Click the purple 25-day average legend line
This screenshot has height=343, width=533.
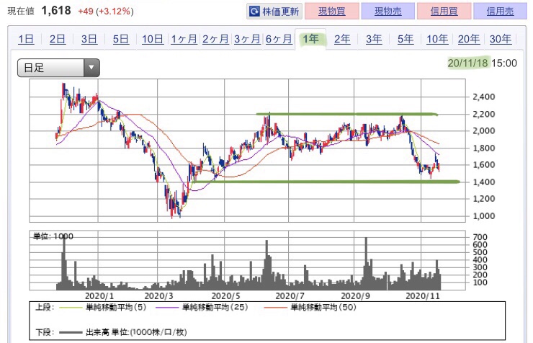(167, 308)
